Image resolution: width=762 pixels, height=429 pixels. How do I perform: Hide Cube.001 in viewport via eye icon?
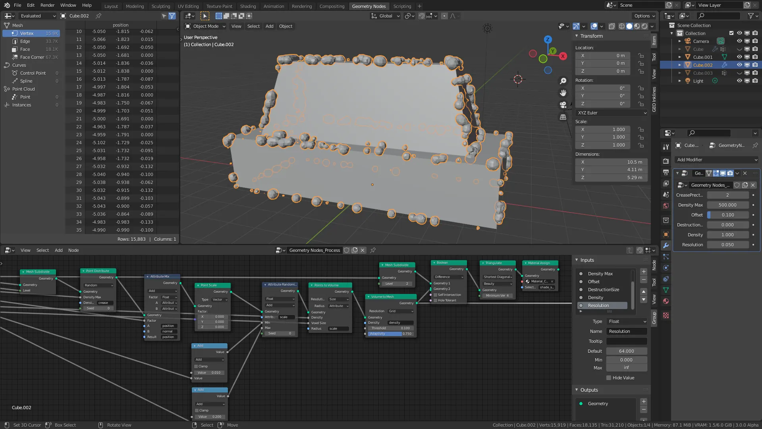739,57
